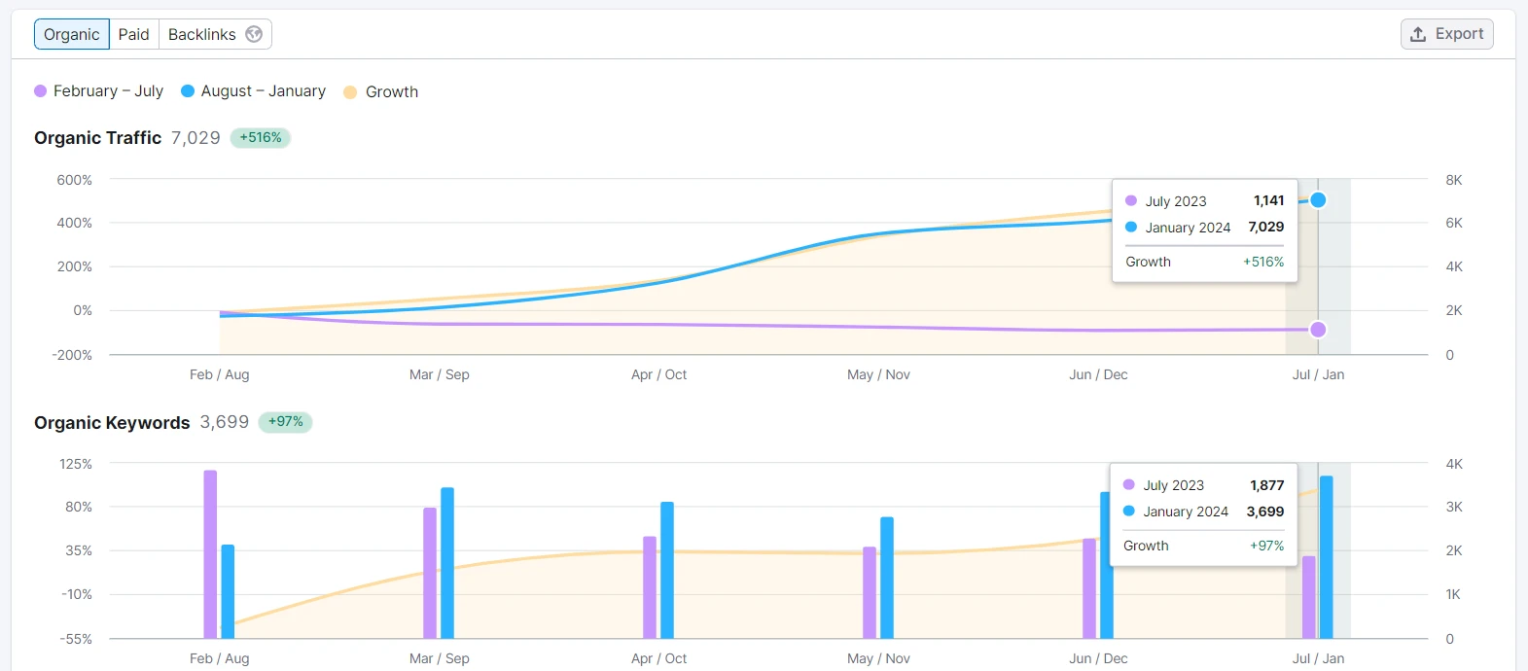Click the upload arrow icon in Export
Viewport: 1528px width, 671px height.
point(1418,34)
